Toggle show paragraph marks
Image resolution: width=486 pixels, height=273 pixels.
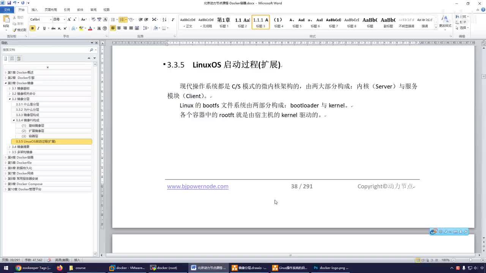click(x=173, y=19)
